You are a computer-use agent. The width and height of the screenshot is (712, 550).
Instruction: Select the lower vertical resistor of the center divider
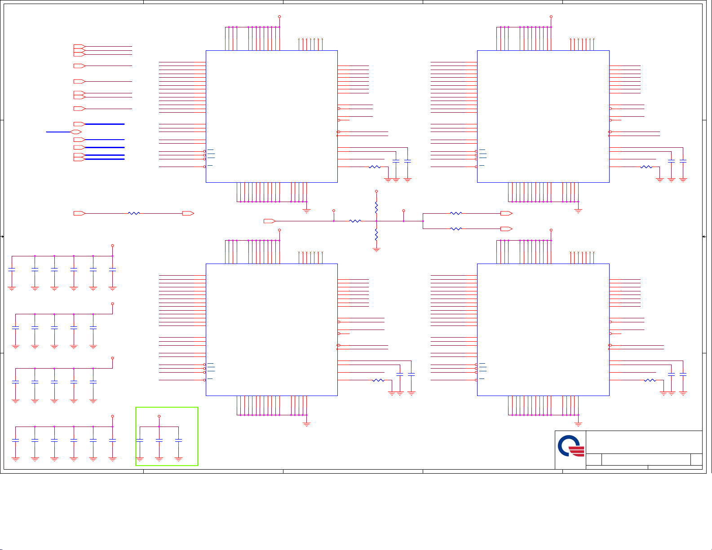click(376, 234)
